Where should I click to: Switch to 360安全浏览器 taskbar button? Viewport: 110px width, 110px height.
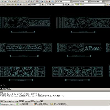click(24, 104)
